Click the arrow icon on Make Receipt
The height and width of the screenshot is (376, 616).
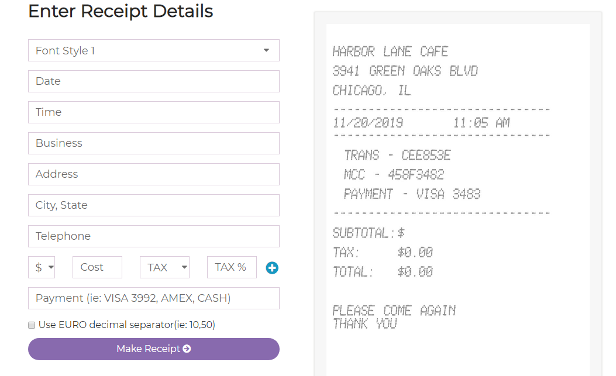187,349
